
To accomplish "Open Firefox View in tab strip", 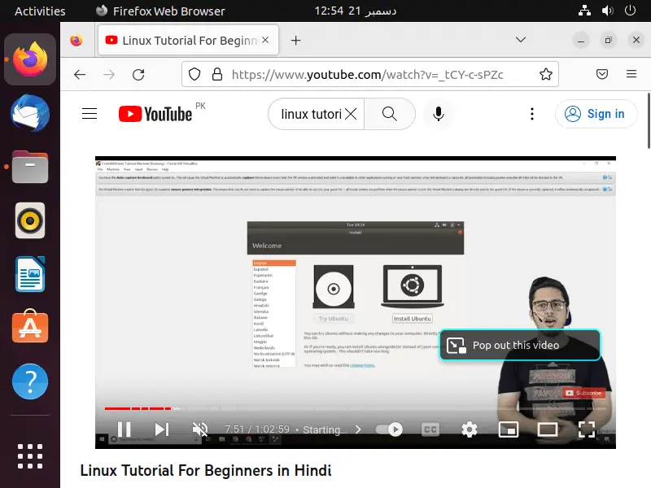I will coord(76,40).
